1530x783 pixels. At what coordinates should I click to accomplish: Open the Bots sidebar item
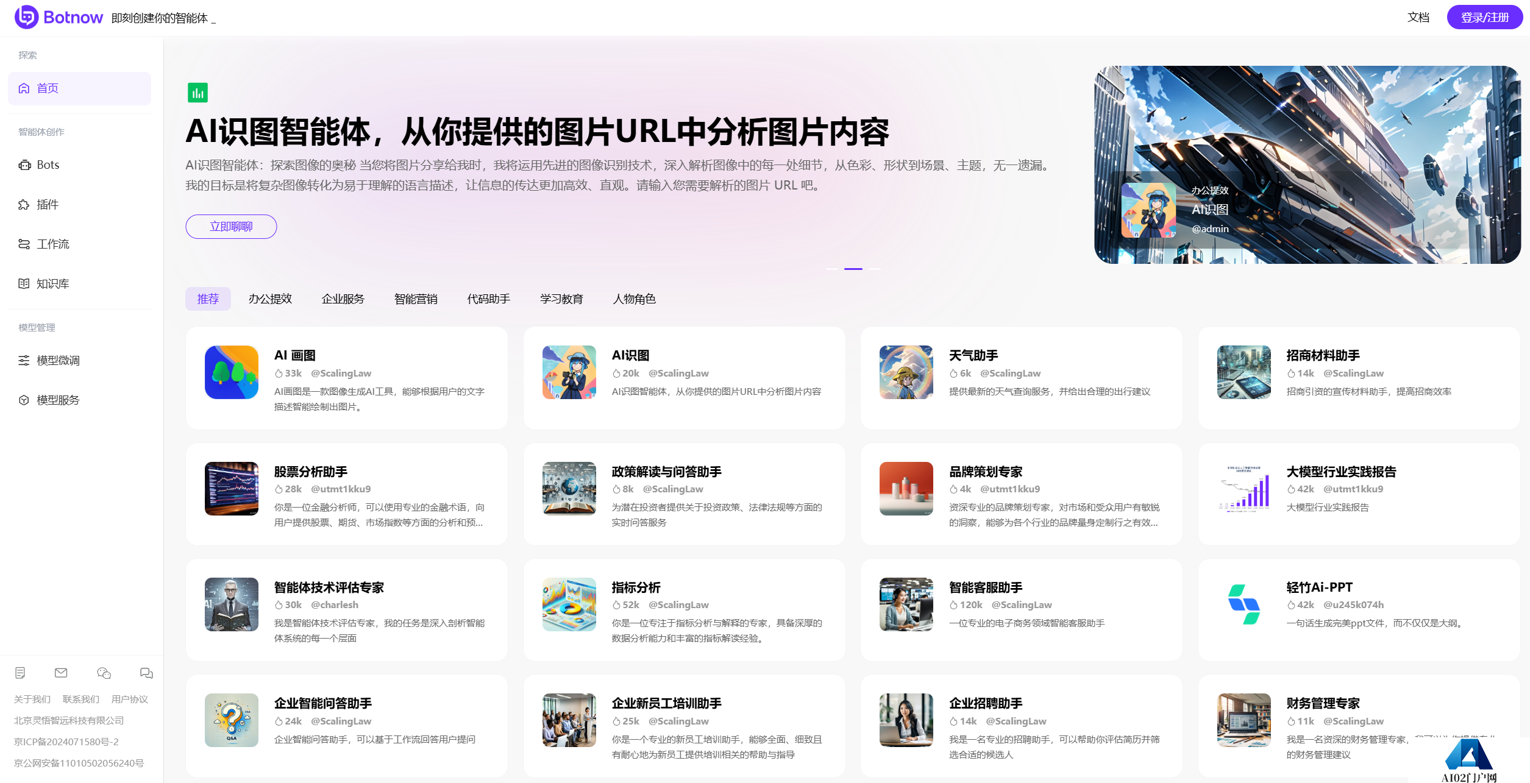point(79,165)
